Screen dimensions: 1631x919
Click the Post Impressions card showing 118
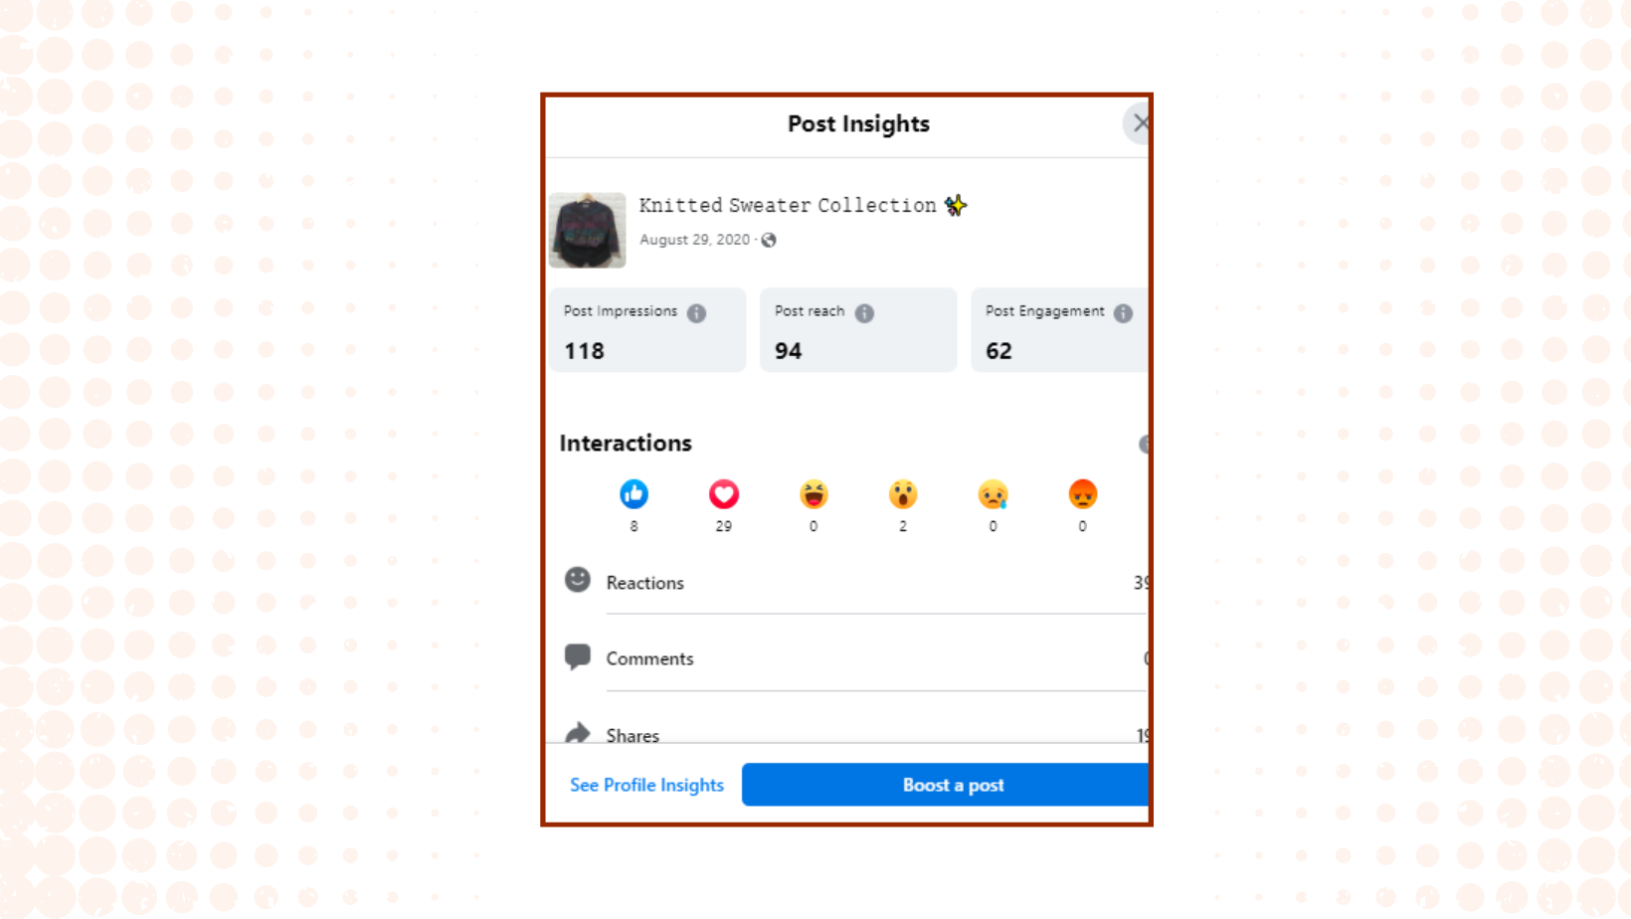[x=646, y=330]
